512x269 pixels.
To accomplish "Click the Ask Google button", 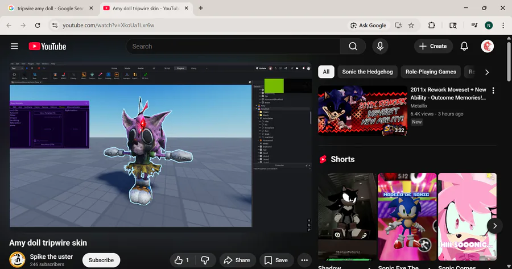I will [x=368, y=26].
